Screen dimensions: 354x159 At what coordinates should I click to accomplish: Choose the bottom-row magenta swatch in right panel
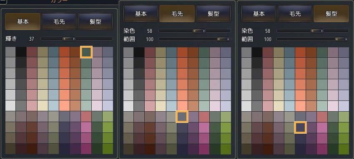(x=322, y=149)
